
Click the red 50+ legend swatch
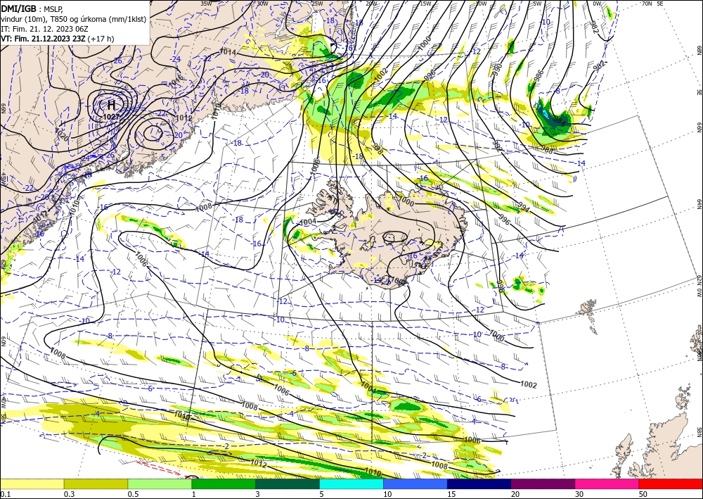coord(671,484)
